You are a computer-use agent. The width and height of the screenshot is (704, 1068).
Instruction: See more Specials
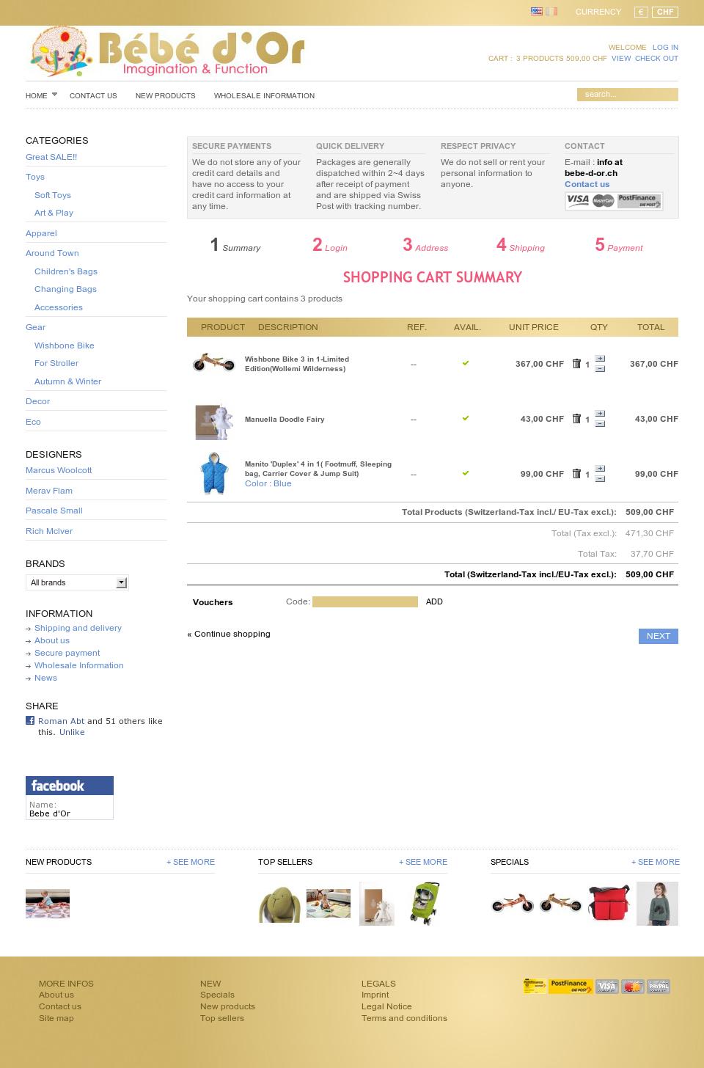pyautogui.click(x=656, y=862)
